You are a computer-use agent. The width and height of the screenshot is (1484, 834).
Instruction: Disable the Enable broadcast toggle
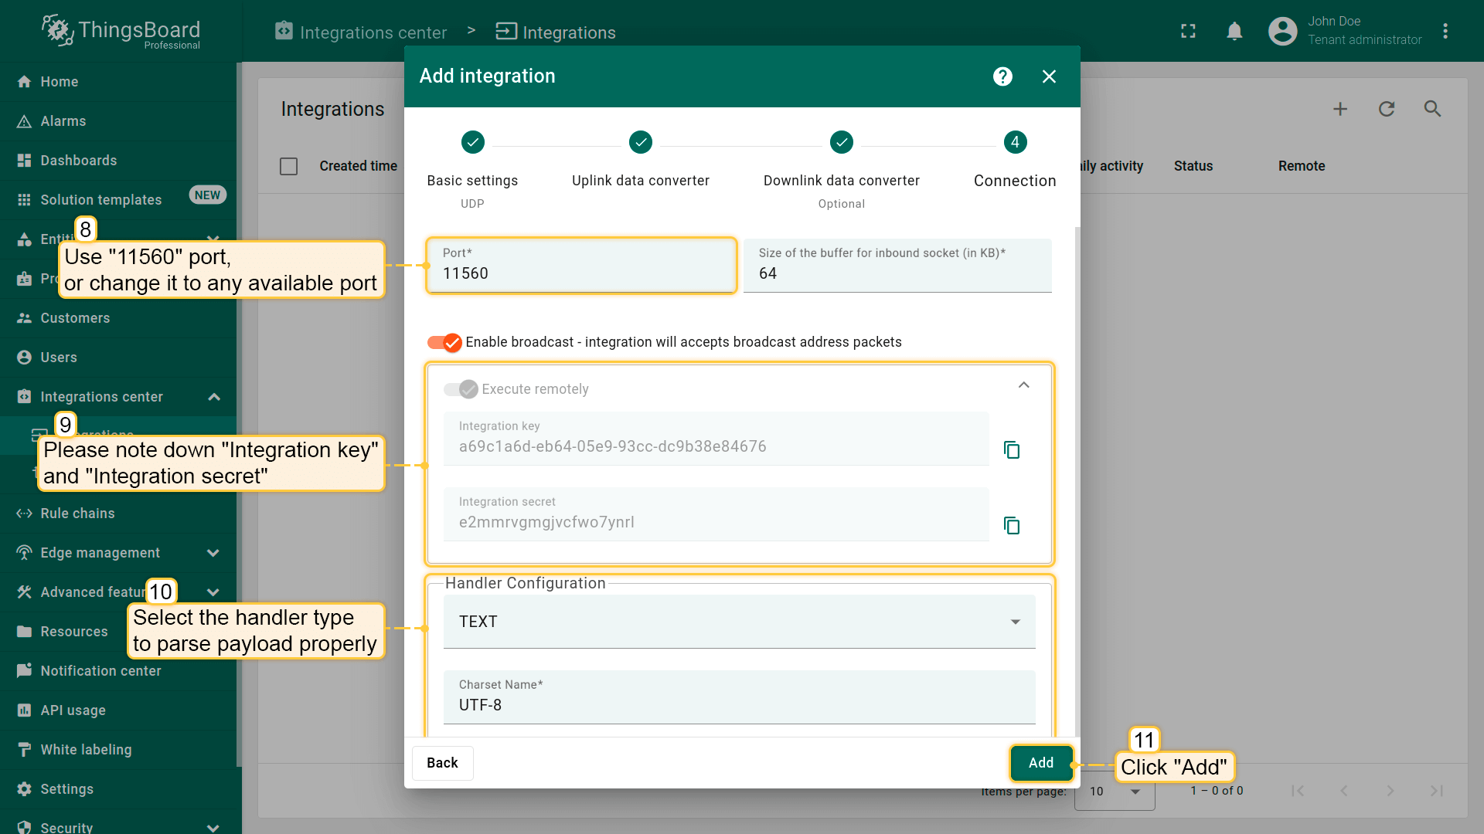(x=445, y=342)
